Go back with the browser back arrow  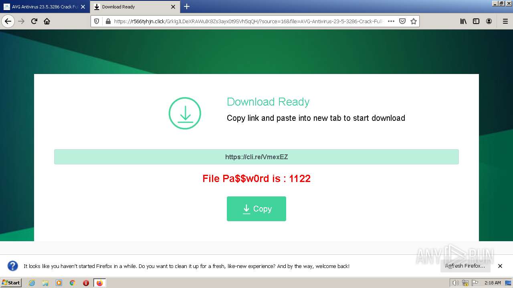click(x=8, y=21)
